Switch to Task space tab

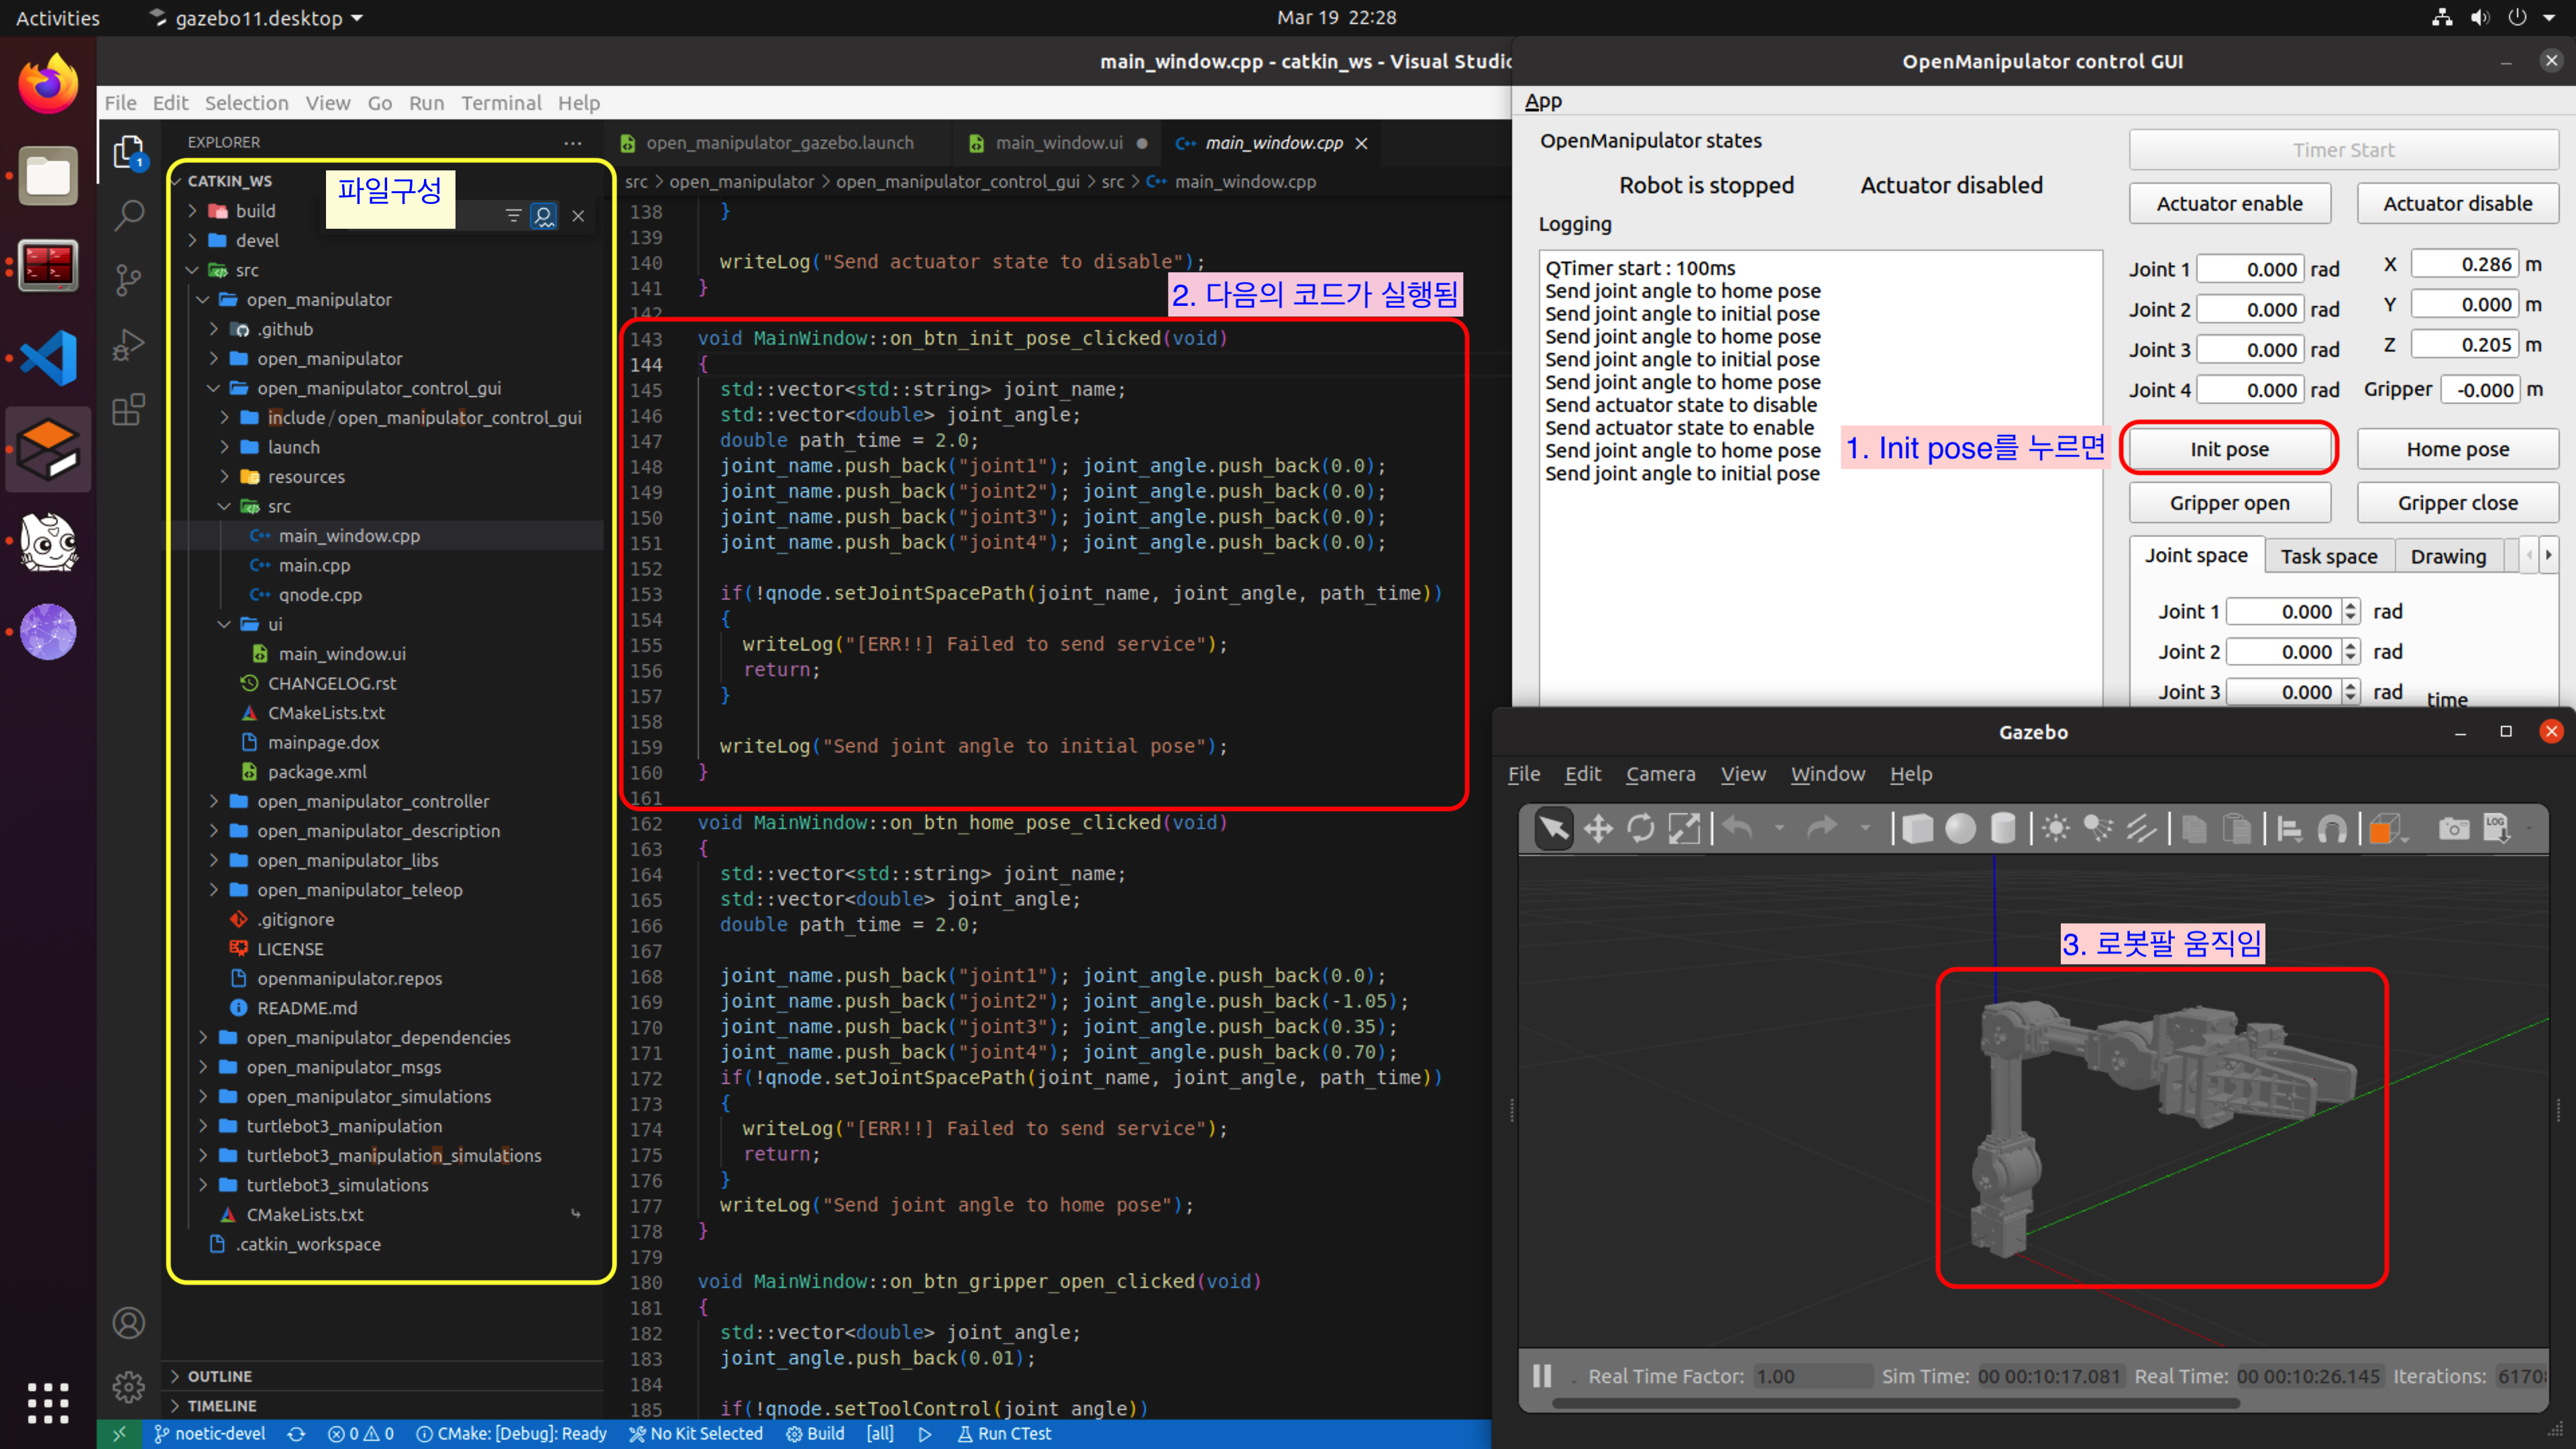2328,556
